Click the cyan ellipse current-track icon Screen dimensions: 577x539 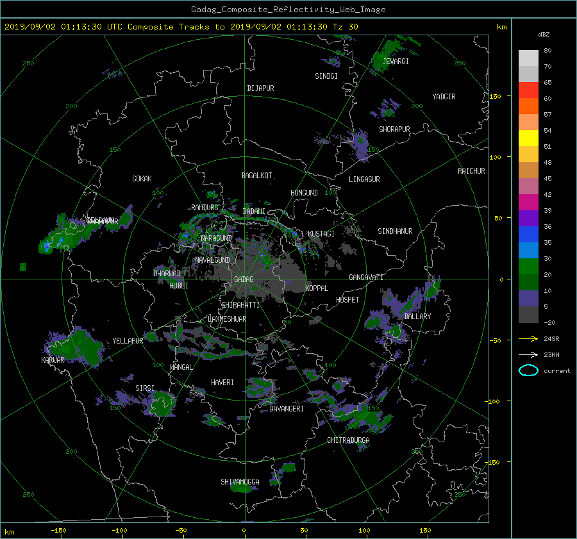(528, 370)
